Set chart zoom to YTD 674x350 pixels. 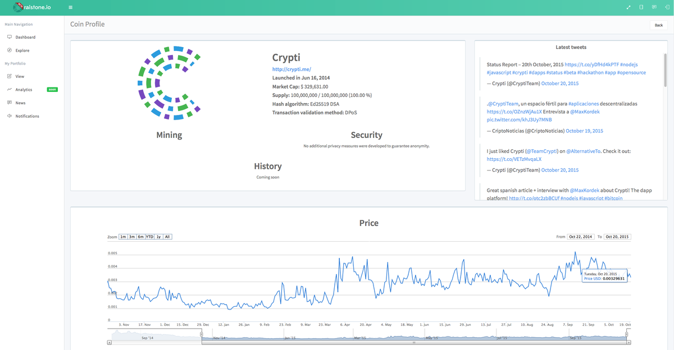pyautogui.click(x=150, y=237)
